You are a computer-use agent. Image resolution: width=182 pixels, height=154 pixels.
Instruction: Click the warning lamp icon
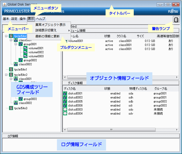click(176, 20)
